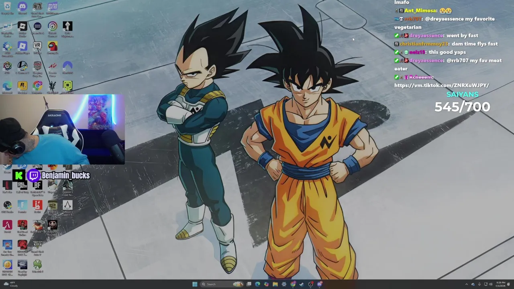
Task: Launch the MultiVersus desktop shortcut
Action: point(52,8)
